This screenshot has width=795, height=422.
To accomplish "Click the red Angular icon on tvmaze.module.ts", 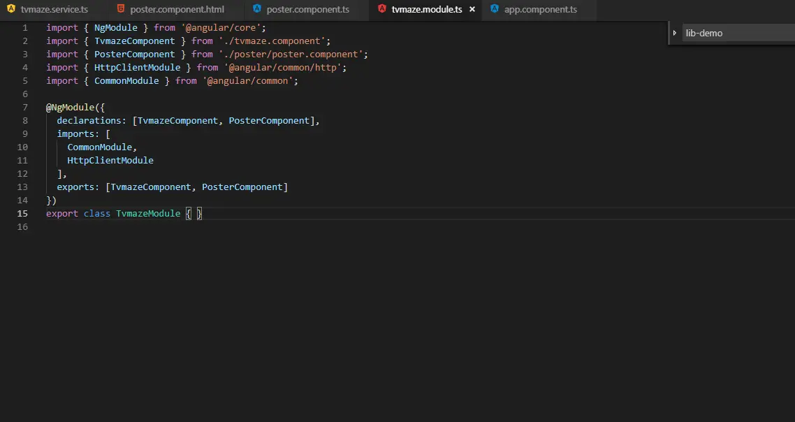I will 382,8.
